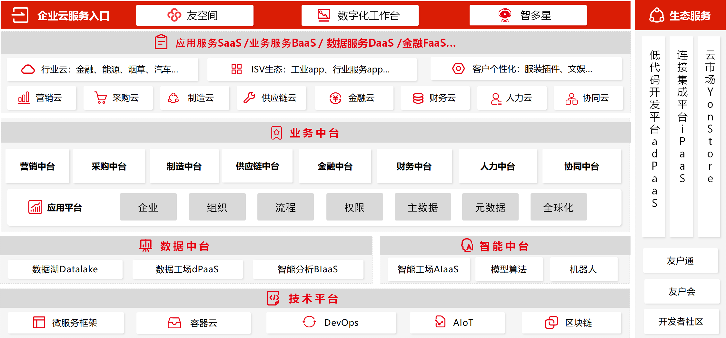
Task: Open 开发者社区
Action: 681,322
